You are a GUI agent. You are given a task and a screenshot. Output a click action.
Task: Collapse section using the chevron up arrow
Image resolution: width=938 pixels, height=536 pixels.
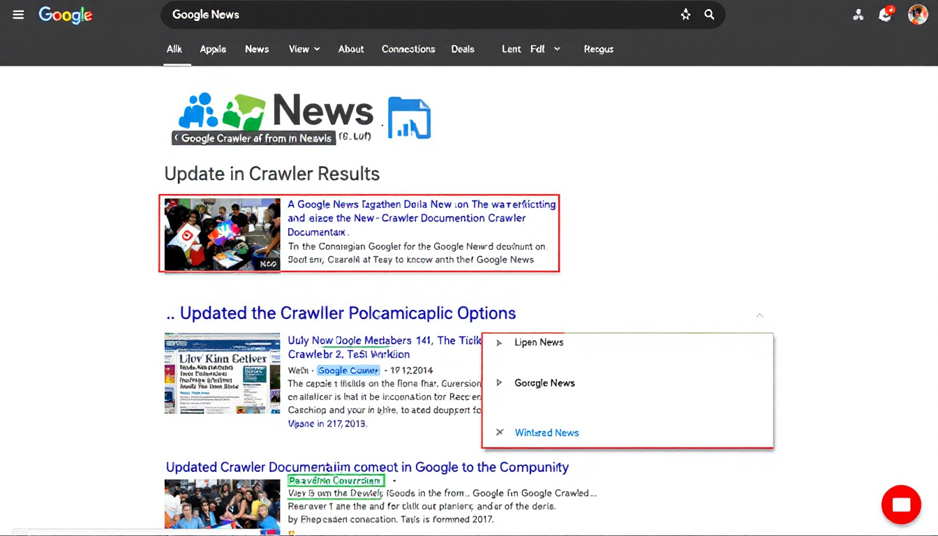(759, 315)
